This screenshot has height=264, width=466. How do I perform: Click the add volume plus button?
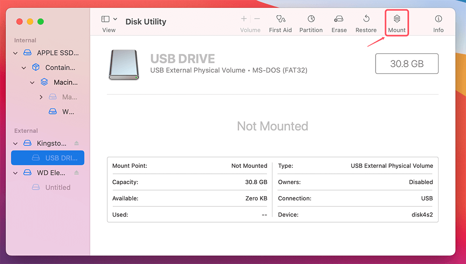(x=244, y=19)
